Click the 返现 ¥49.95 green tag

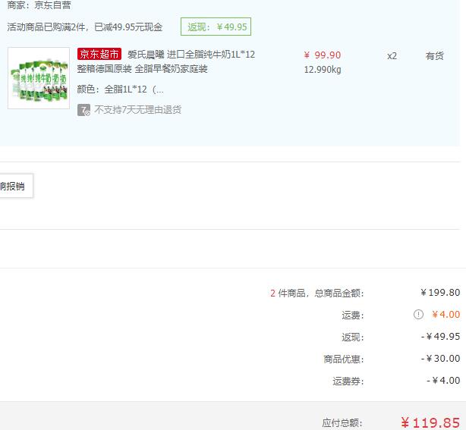pos(216,27)
